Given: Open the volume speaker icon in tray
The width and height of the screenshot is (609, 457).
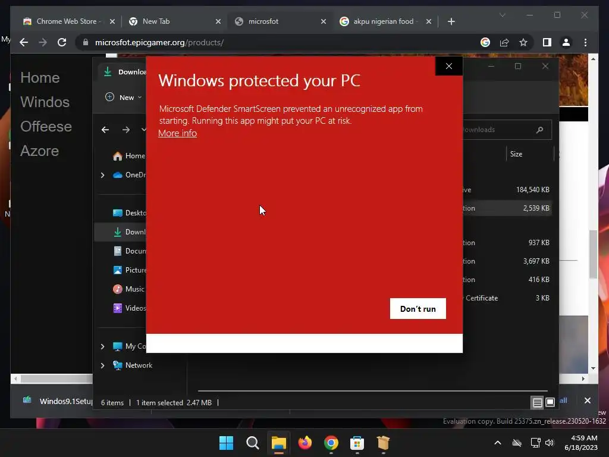Looking at the screenshot, I should (549, 443).
